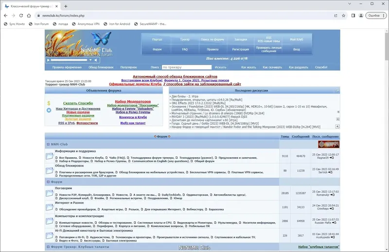Go to last post by Russian Mafia arrow icon
Image resolution: width=389 pixels, height=252 pixels.
click(334, 223)
